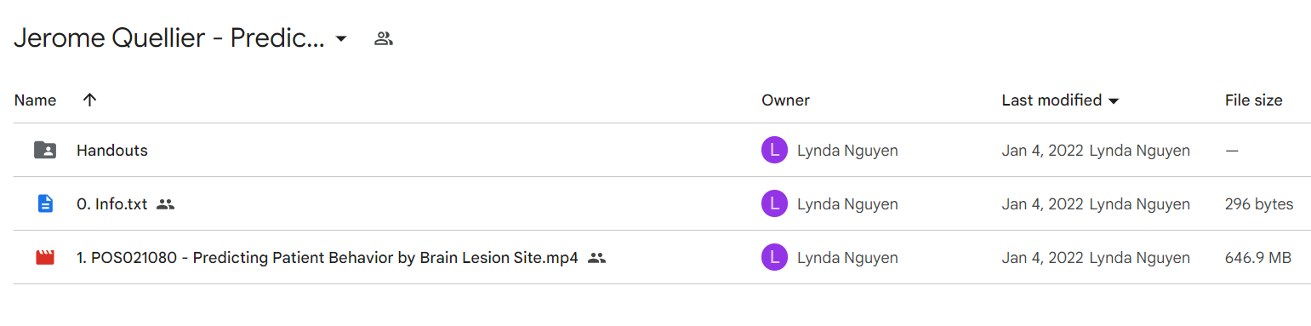Click the Owner column header
1311x326 pixels.
point(785,100)
